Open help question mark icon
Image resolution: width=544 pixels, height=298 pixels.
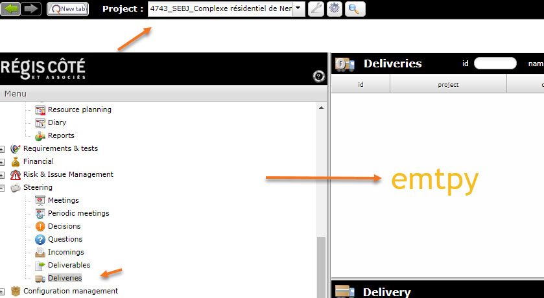[318, 76]
